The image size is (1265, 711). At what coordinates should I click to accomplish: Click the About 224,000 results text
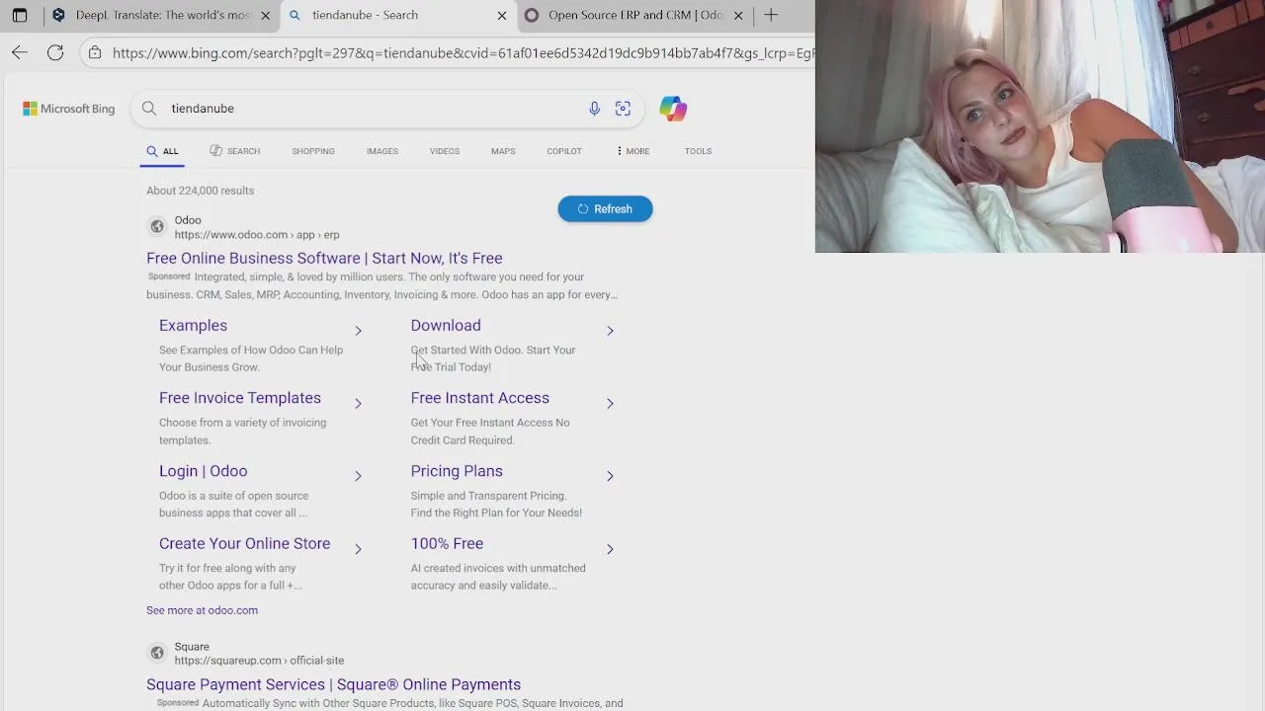coord(201,191)
